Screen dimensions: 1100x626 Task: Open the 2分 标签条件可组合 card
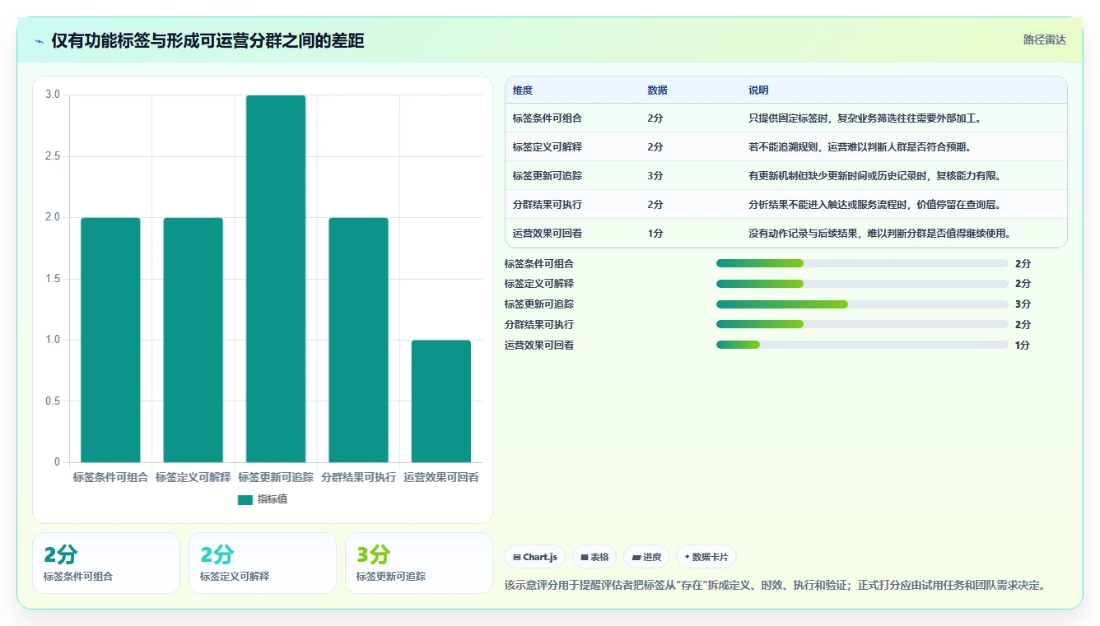coord(106,563)
